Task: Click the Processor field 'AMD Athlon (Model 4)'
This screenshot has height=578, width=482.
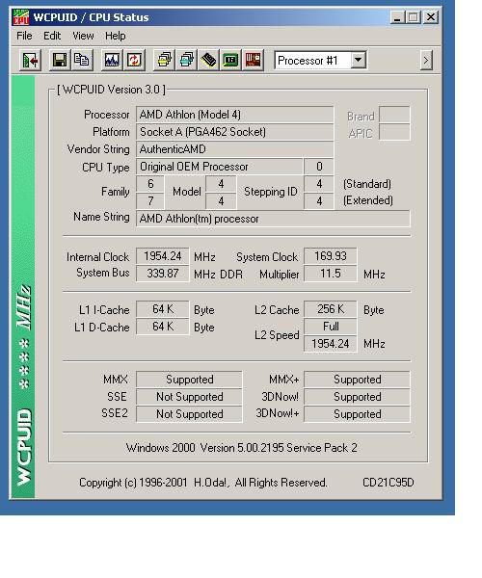Action: pyautogui.click(x=235, y=115)
